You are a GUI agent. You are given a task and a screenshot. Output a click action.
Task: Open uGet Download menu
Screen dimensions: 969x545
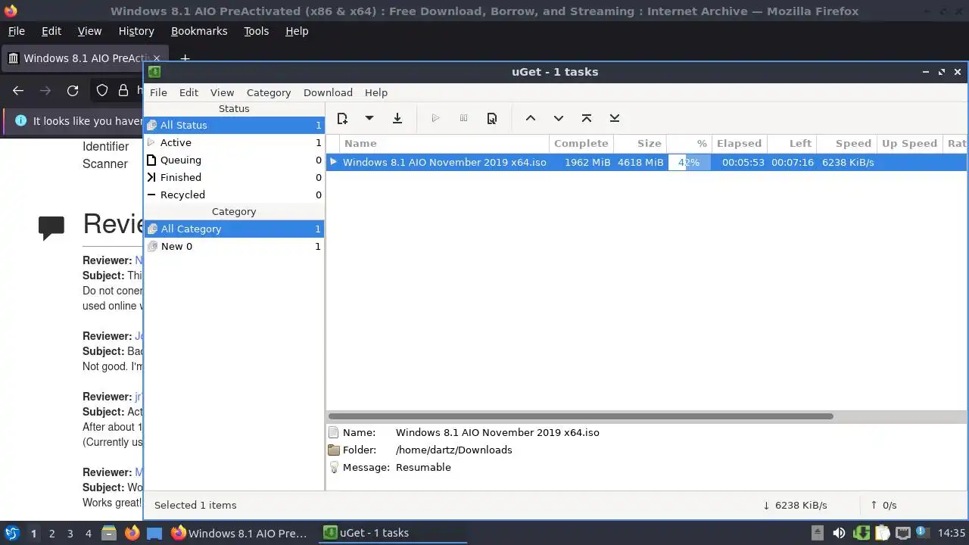328,92
